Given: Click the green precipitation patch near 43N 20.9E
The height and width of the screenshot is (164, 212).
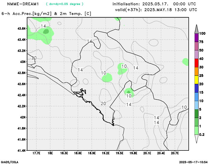Looking at the screenshot, I should 185,62.
